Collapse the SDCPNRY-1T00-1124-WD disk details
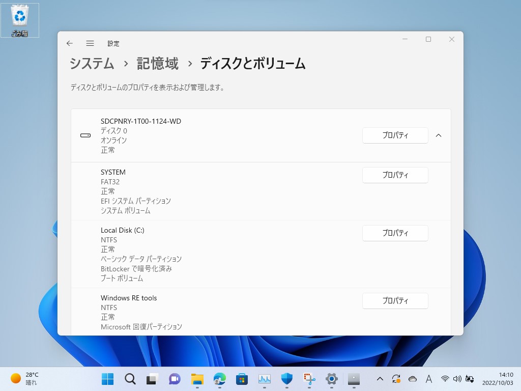Screen dimensions: 521x391 pos(439,135)
